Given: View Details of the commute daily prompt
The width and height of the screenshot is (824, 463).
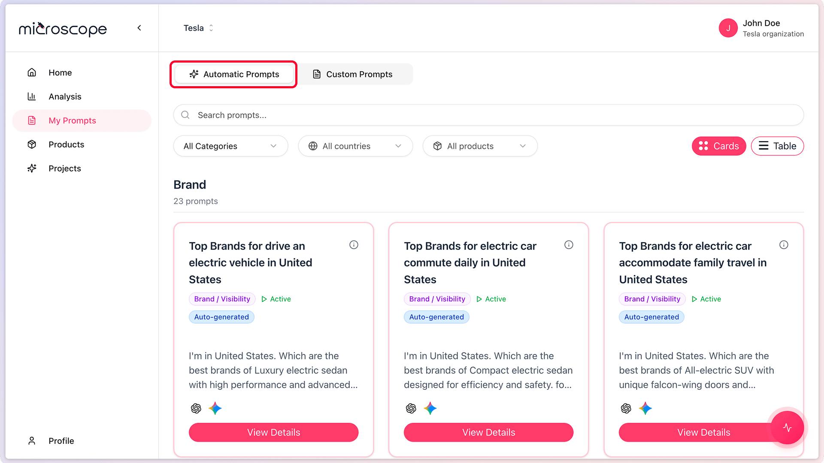Looking at the screenshot, I should [488, 433].
